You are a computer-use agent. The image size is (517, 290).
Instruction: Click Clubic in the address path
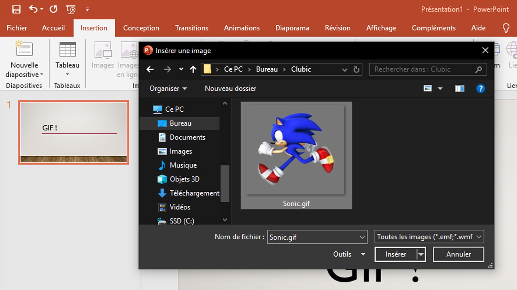click(x=301, y=69)
